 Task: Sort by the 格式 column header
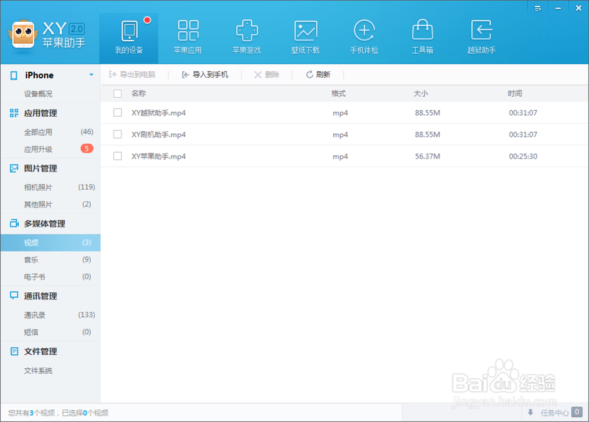339,94
